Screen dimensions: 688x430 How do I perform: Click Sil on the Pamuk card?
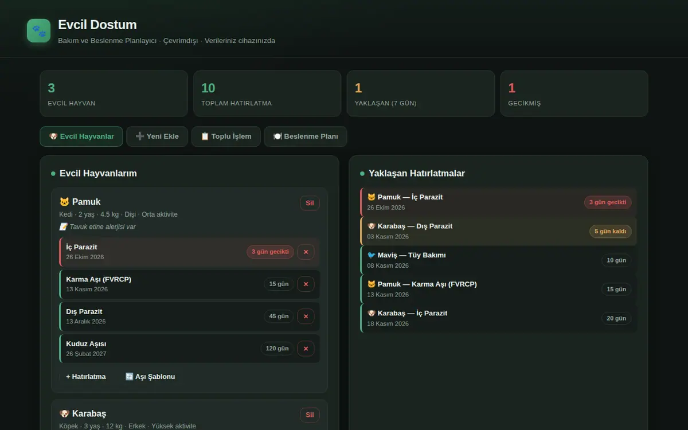pos(310,203)
